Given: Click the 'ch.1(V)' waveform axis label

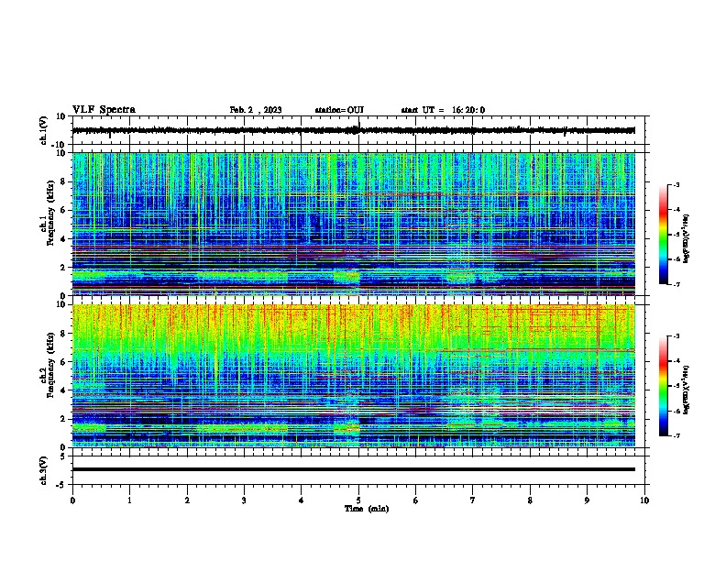Looking at the screenshot, I should [x=44, y=130].
